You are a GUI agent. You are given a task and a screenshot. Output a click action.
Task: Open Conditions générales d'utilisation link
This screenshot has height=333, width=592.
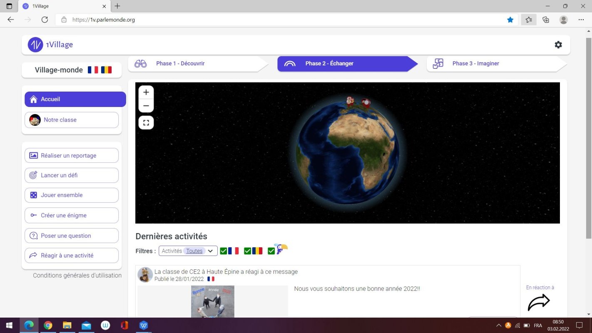[77, 276]
